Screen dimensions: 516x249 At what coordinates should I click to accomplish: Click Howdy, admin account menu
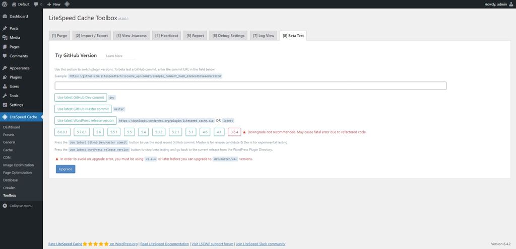tap(499, 4)
